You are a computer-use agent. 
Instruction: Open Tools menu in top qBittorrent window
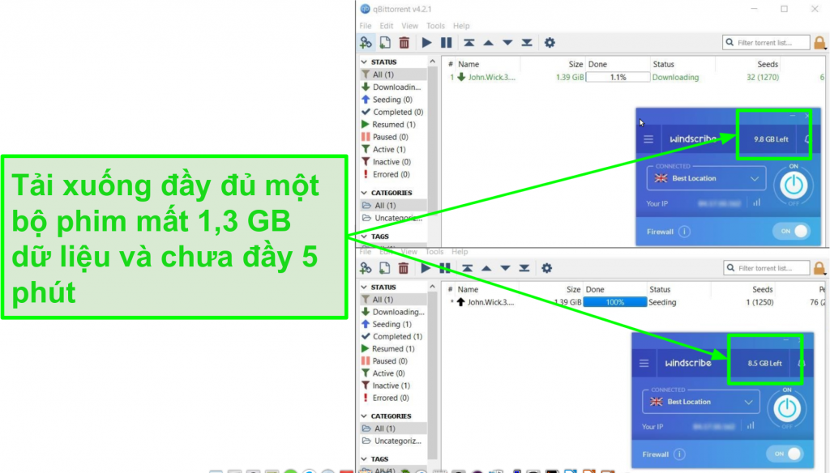tap(435, 26)
